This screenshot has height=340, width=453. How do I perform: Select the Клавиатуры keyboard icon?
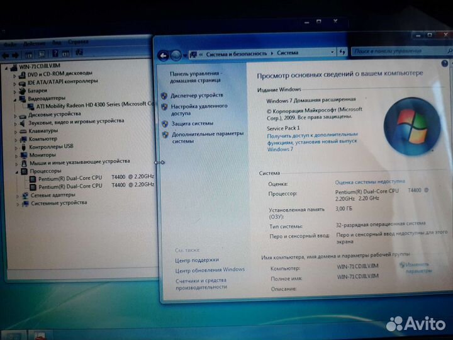pos(23,132)
